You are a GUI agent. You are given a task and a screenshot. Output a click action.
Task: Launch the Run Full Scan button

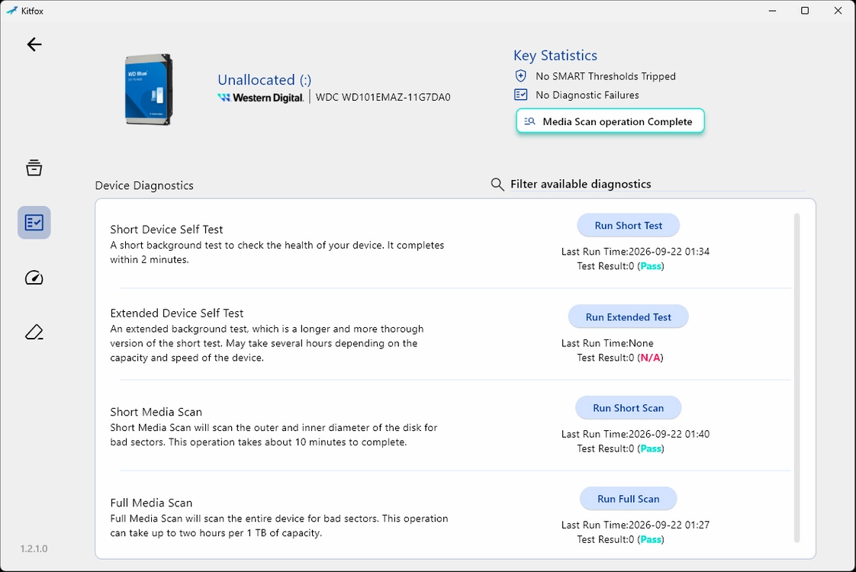(x=629, y=499)
